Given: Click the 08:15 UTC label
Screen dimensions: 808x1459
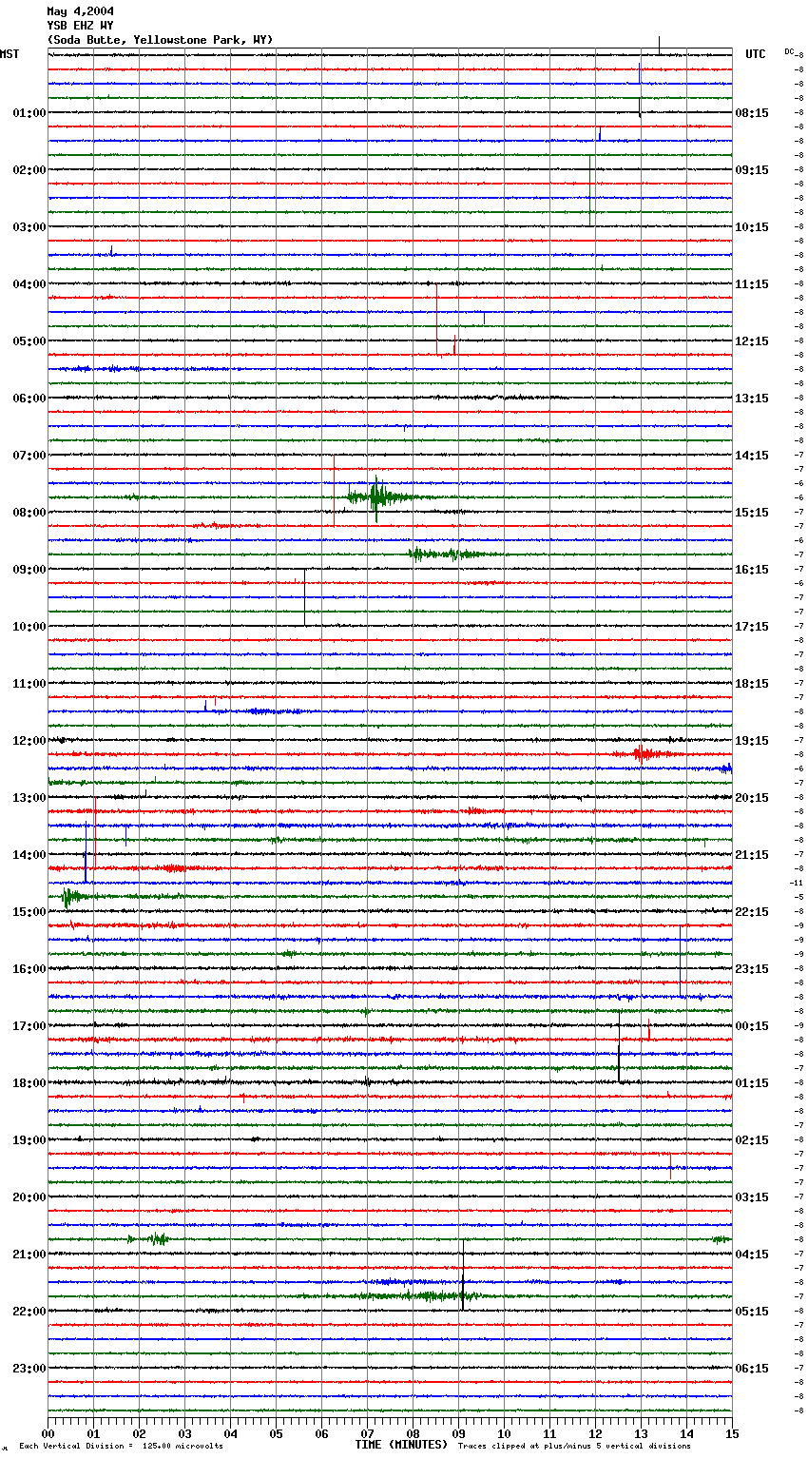Looking at the screenshot, I should coord(752,113).
